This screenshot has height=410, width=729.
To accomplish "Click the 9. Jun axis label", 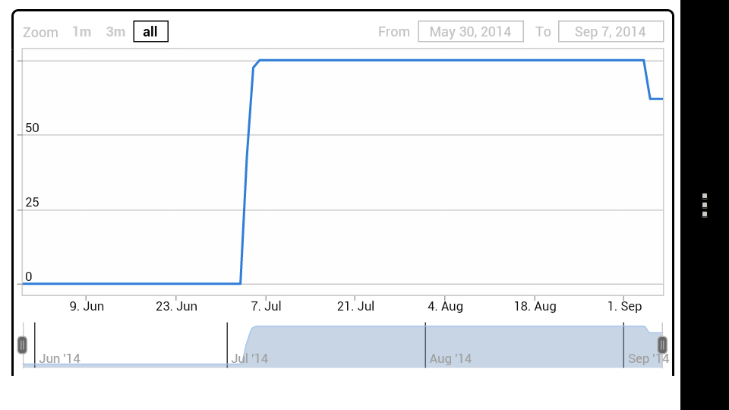I will click(87, 306).
